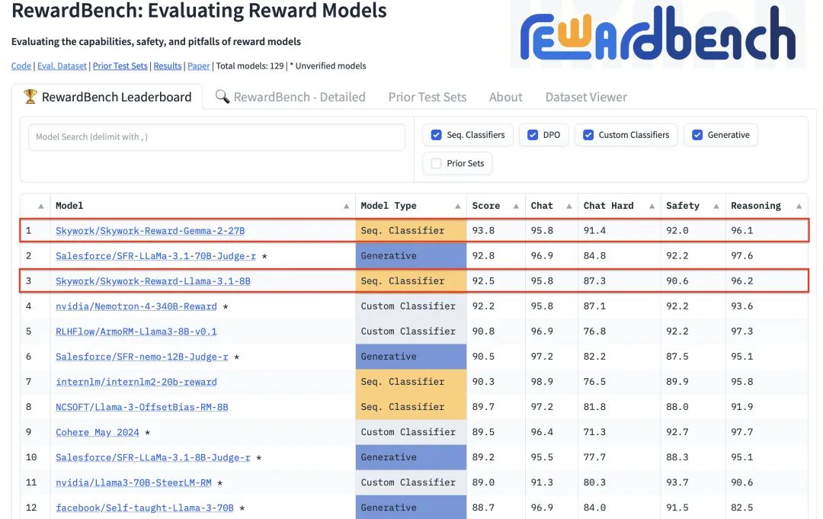Click the RewardBench logo image
823x519 pixels.
point(657,34)
